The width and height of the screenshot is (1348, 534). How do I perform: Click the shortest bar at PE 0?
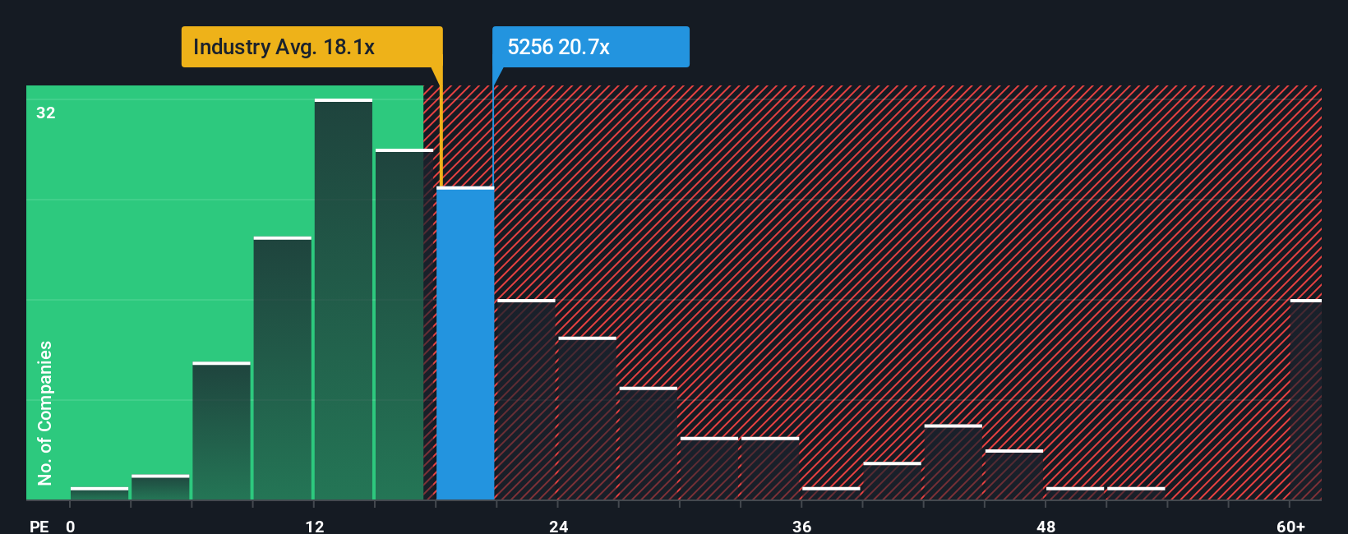coord(99,494)
